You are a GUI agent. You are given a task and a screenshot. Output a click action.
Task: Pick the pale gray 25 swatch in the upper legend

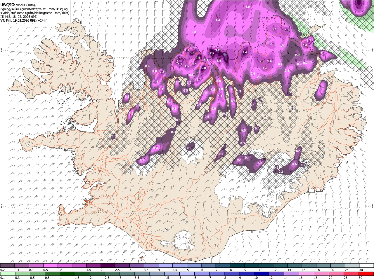[352, 266]
